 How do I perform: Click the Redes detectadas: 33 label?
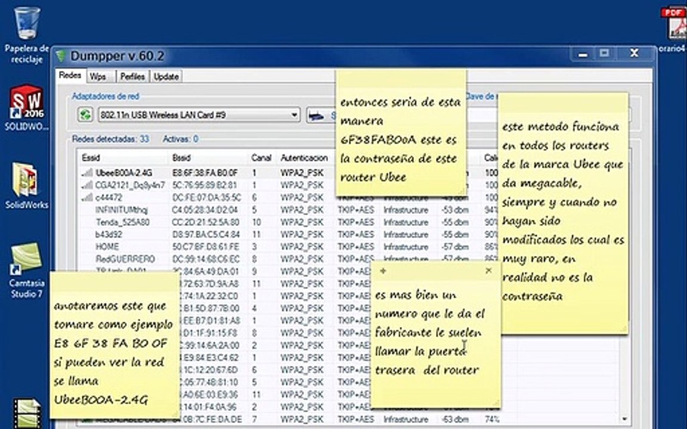point(110,139)
